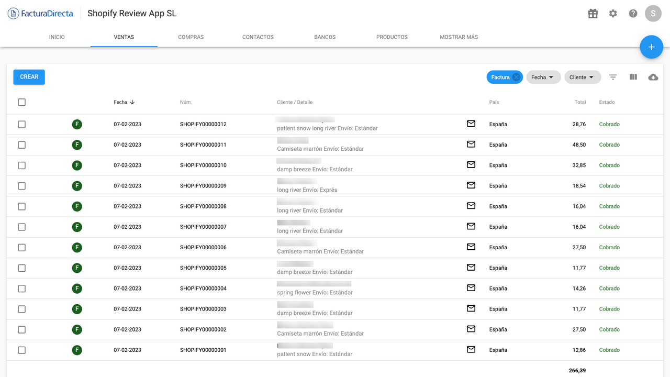
Task: Open the settings gear icon
Action: tap(613, 14)
